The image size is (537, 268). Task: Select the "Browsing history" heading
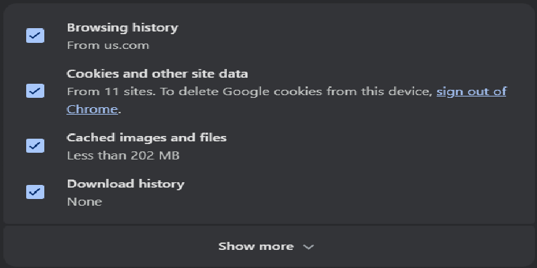point(122,27)
